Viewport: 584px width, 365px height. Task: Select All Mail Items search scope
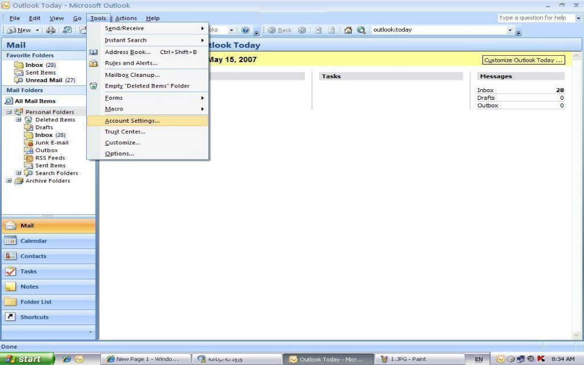[35, 101]
